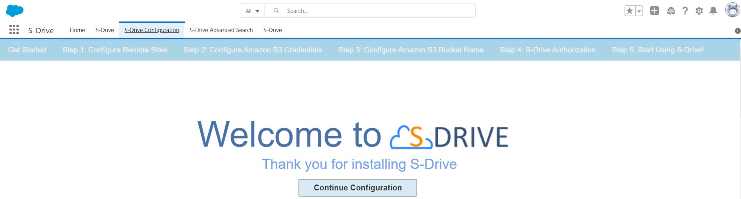Open Step 3: Configure Amazon S3 Bucket Name

[x=411, y=50]
